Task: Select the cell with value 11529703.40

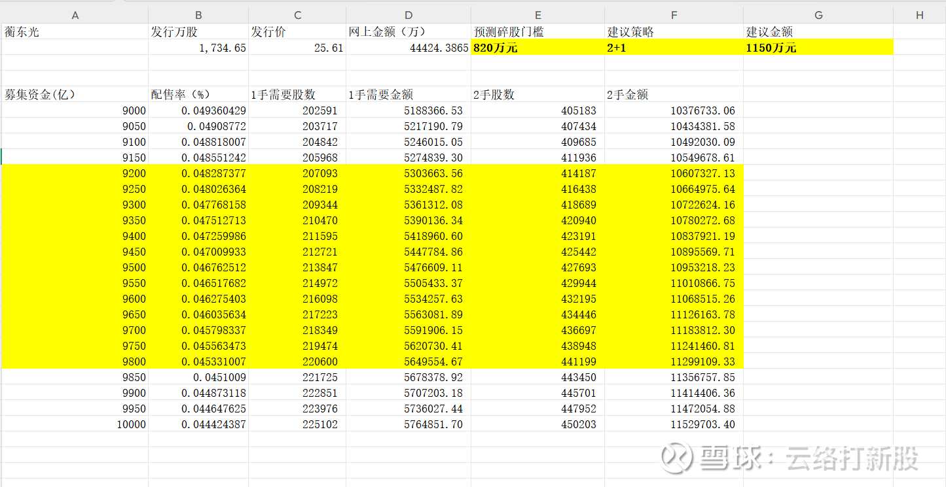Action: [x=674, y=424]
